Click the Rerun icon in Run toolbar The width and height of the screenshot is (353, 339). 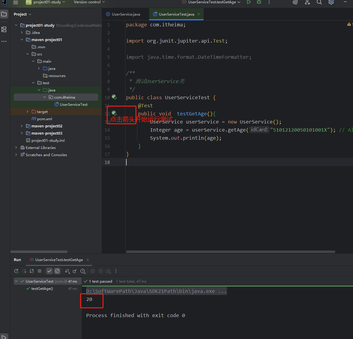coord(16,271)
